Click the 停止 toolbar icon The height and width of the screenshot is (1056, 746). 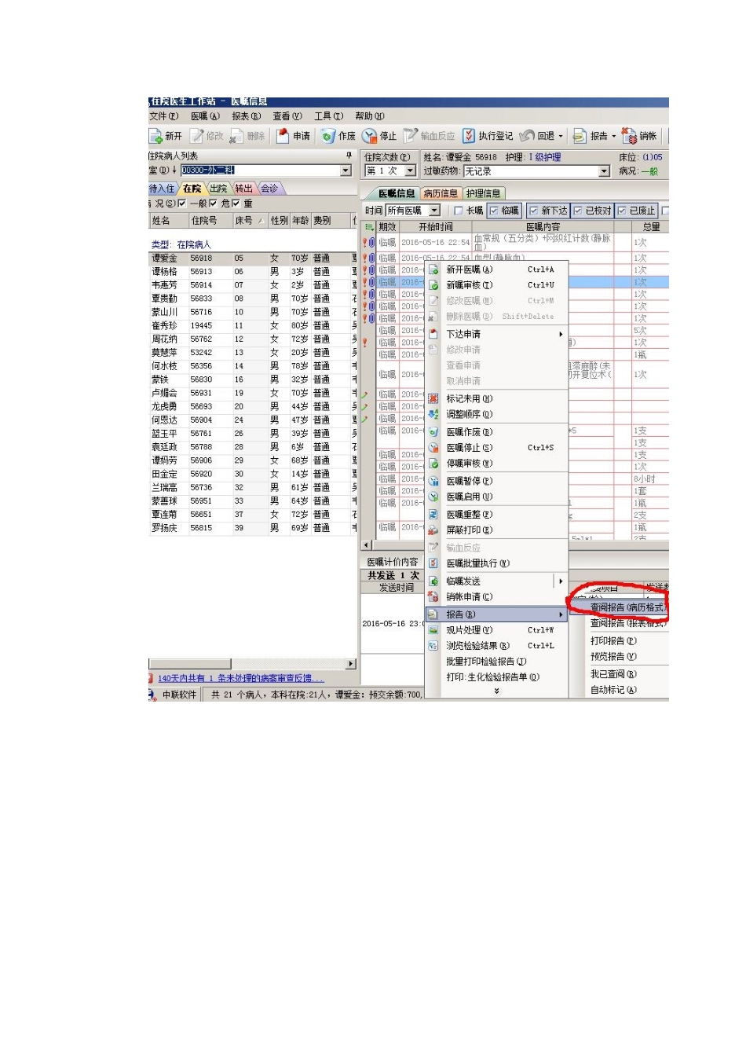click(x=370, y=136)
